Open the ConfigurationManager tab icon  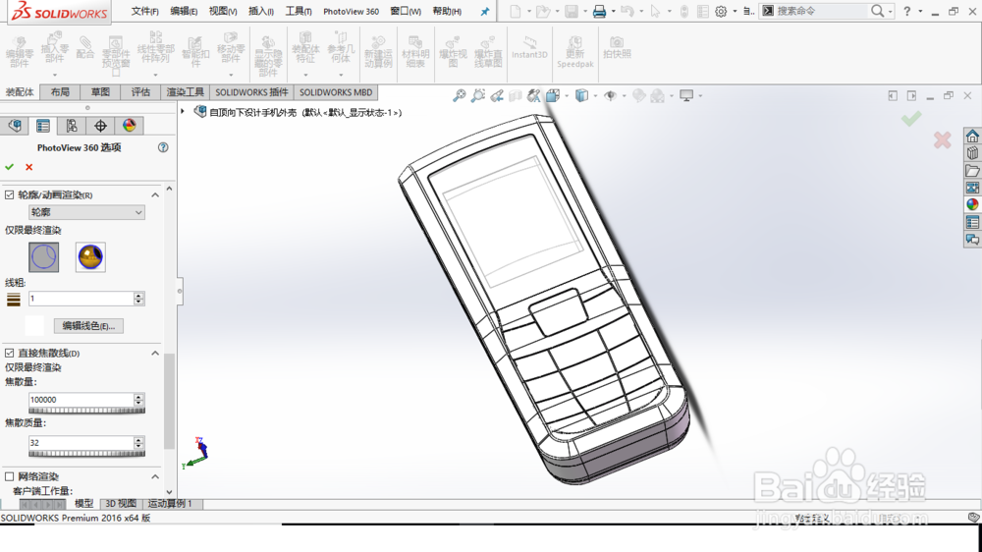[x=72, y=126]
